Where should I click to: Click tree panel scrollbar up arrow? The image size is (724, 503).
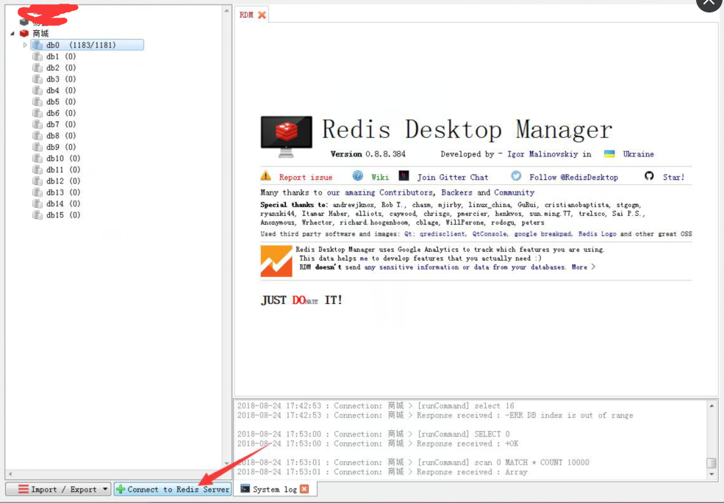(x=226, y=10)
